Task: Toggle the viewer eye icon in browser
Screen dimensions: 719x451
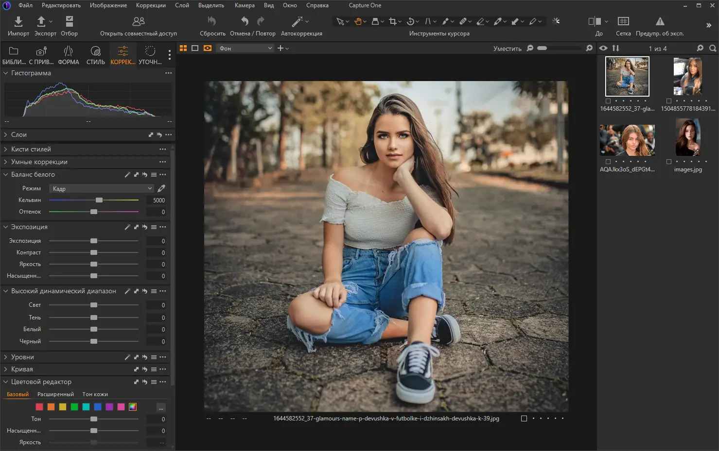Action: (x=603, y=48)
